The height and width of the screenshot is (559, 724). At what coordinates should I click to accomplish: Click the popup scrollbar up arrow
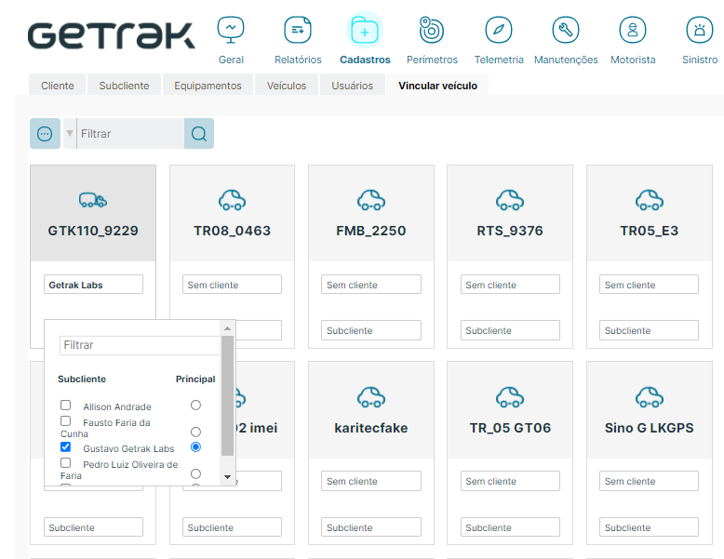coord(227,328)
